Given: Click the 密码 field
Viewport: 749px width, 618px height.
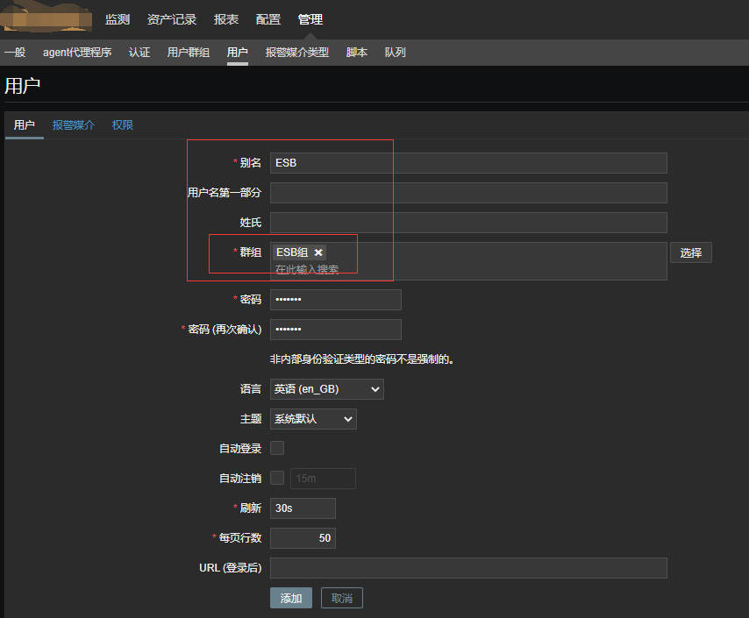Looking at the screenshot, I should tap(336, 300).
